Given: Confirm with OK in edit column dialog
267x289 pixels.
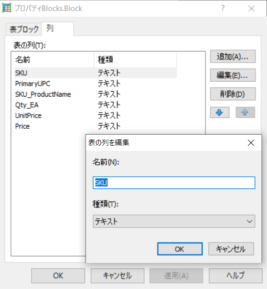Looking at the screenshot, I should tap(180, 249).
